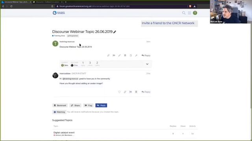Close the second browser tab

click(x=62, y=2)
